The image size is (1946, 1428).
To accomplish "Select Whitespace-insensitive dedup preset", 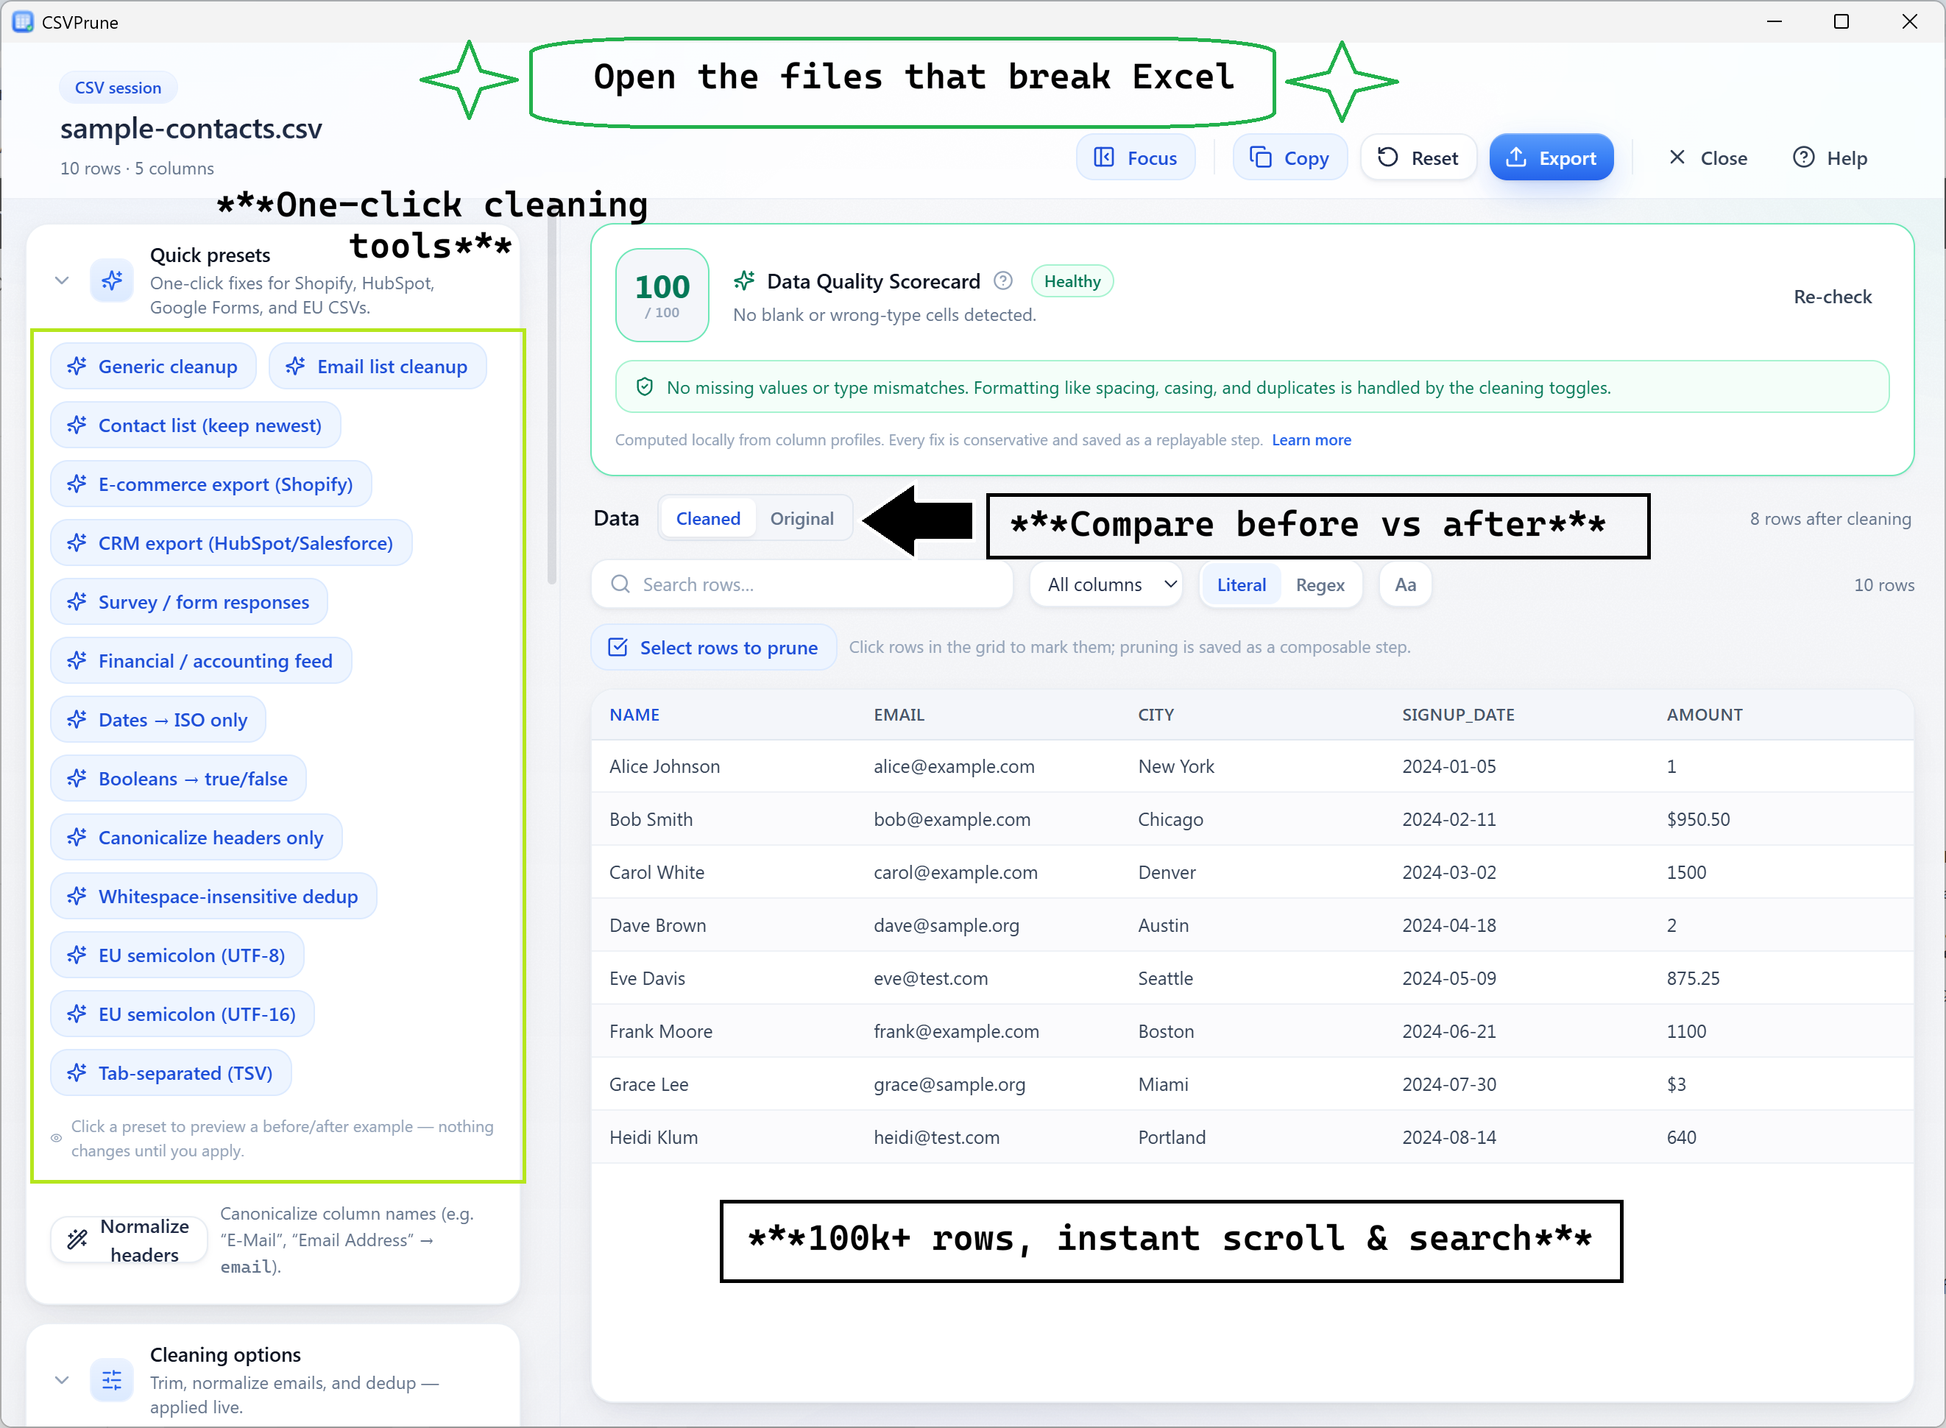I will [213, 896].
